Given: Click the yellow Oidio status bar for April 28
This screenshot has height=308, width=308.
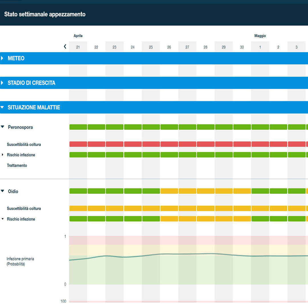Looking at the screenshot, I should coord(205,191).
